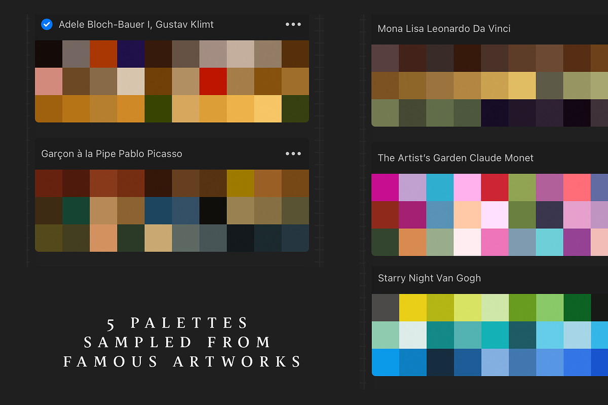
Task: Pick pale lime swatch in Starry Night top row
Action: 495,307
